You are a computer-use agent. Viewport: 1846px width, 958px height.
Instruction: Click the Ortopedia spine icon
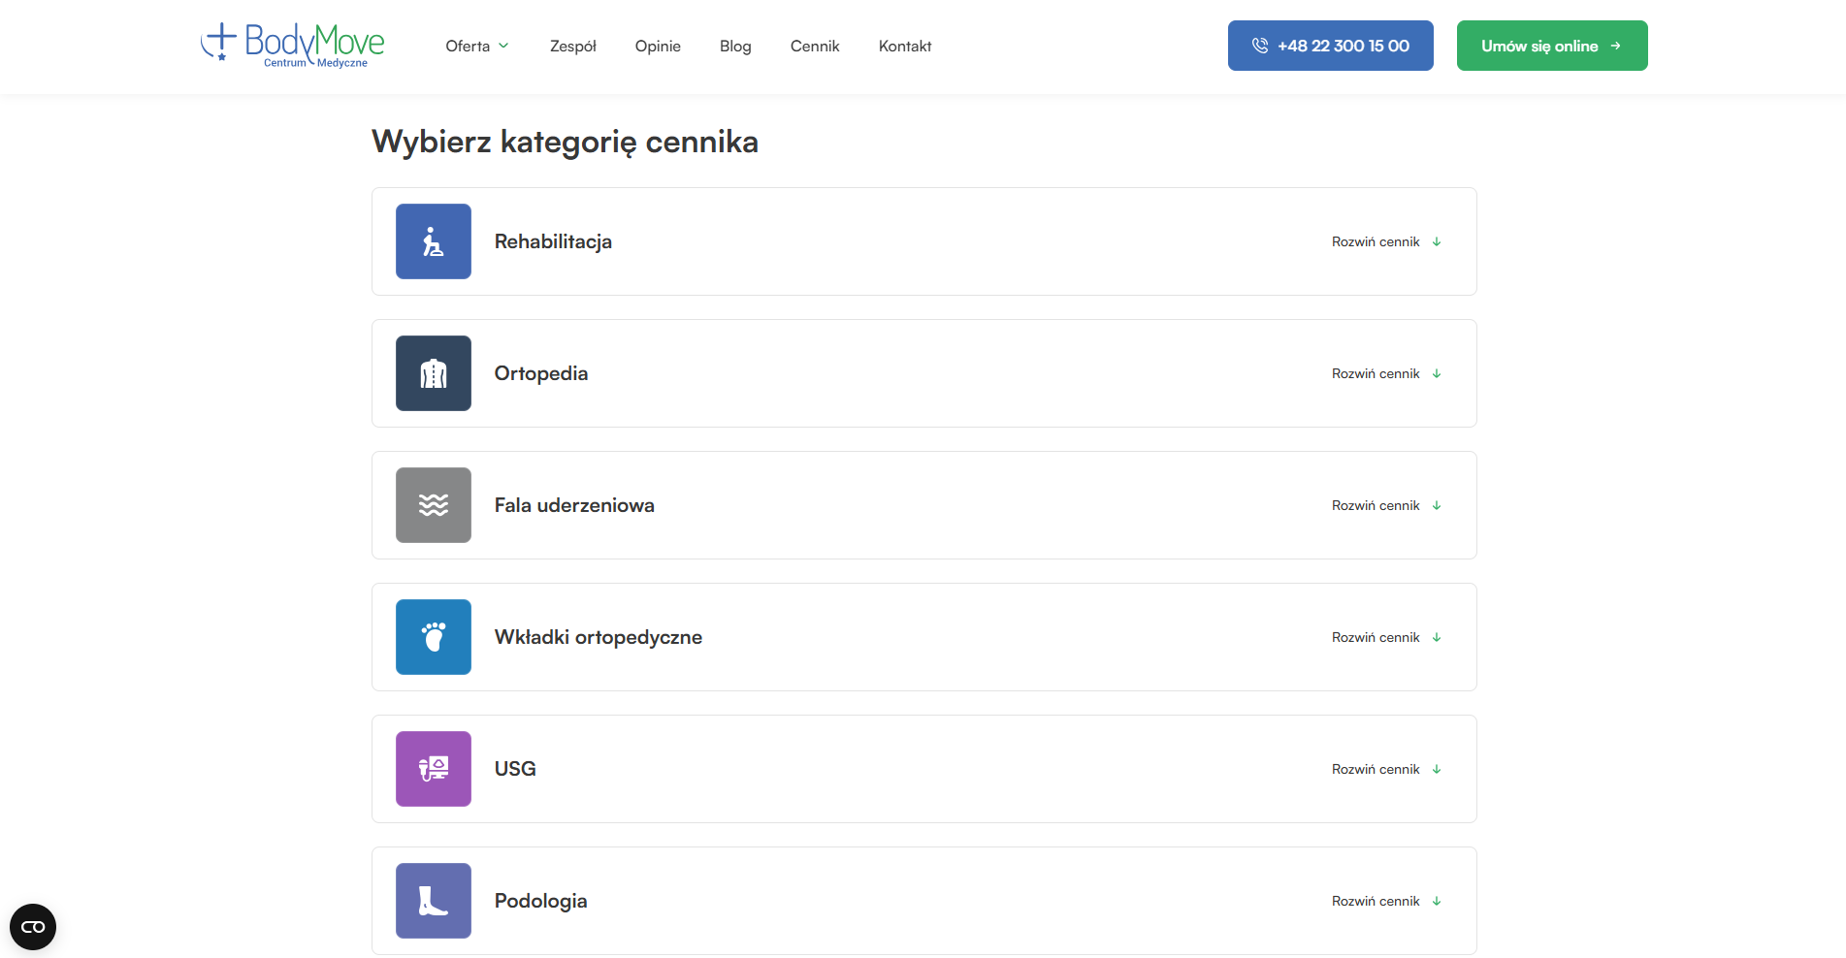pos(433,373)
